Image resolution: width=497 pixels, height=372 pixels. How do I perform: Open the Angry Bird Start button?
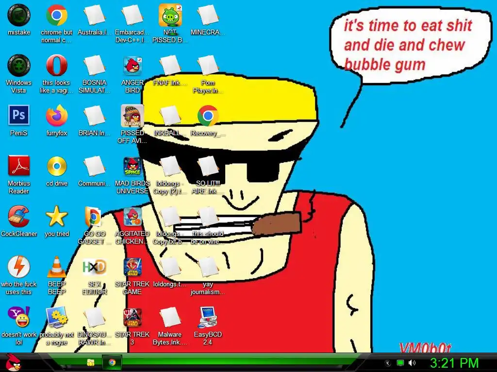click(x=13, y=362)
